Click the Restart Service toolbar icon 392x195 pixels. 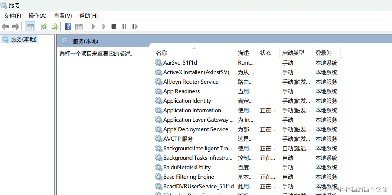click(x=135, y=27)
